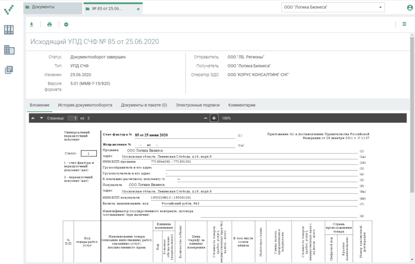Screen dimensions: 415x264
Task: Click the page number input field
Action: [72, 118]
